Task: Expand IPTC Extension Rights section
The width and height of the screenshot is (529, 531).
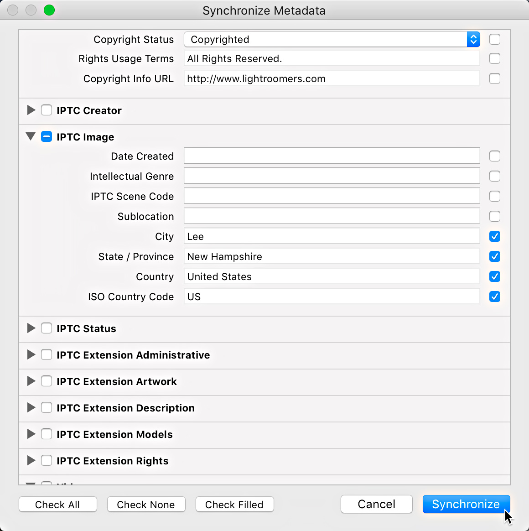Action: pos(31,461)
